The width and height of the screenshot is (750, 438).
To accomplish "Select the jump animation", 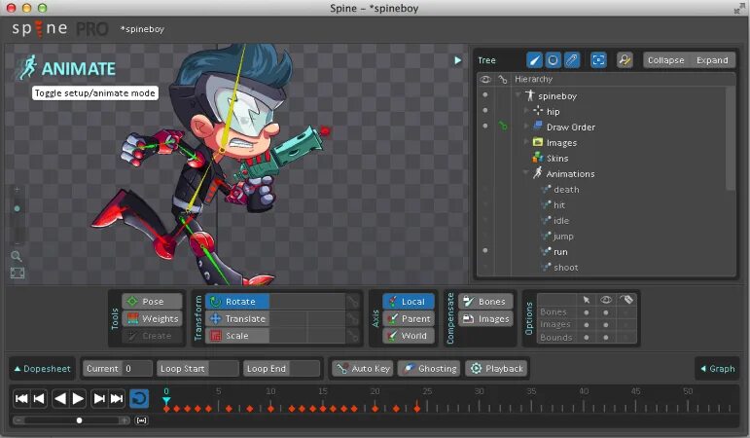I will coord(563,237).
